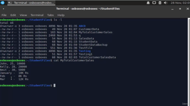Click the ABCD directory name
Image resolution: width=190 pixels, height=106 pixels.
pos(82,26)
